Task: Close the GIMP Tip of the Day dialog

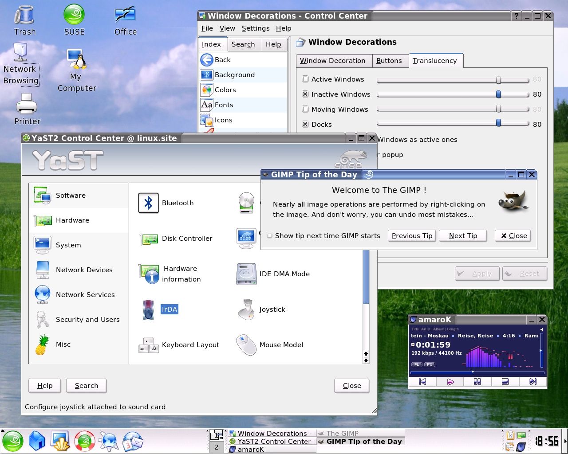Action: point(513,236)
